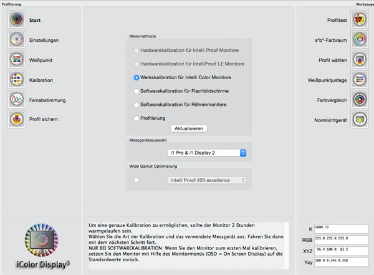Viewport: 374px width, 275px height.
Task: Open the Normlichtgerät tool icon
Action: pos(358,119)
